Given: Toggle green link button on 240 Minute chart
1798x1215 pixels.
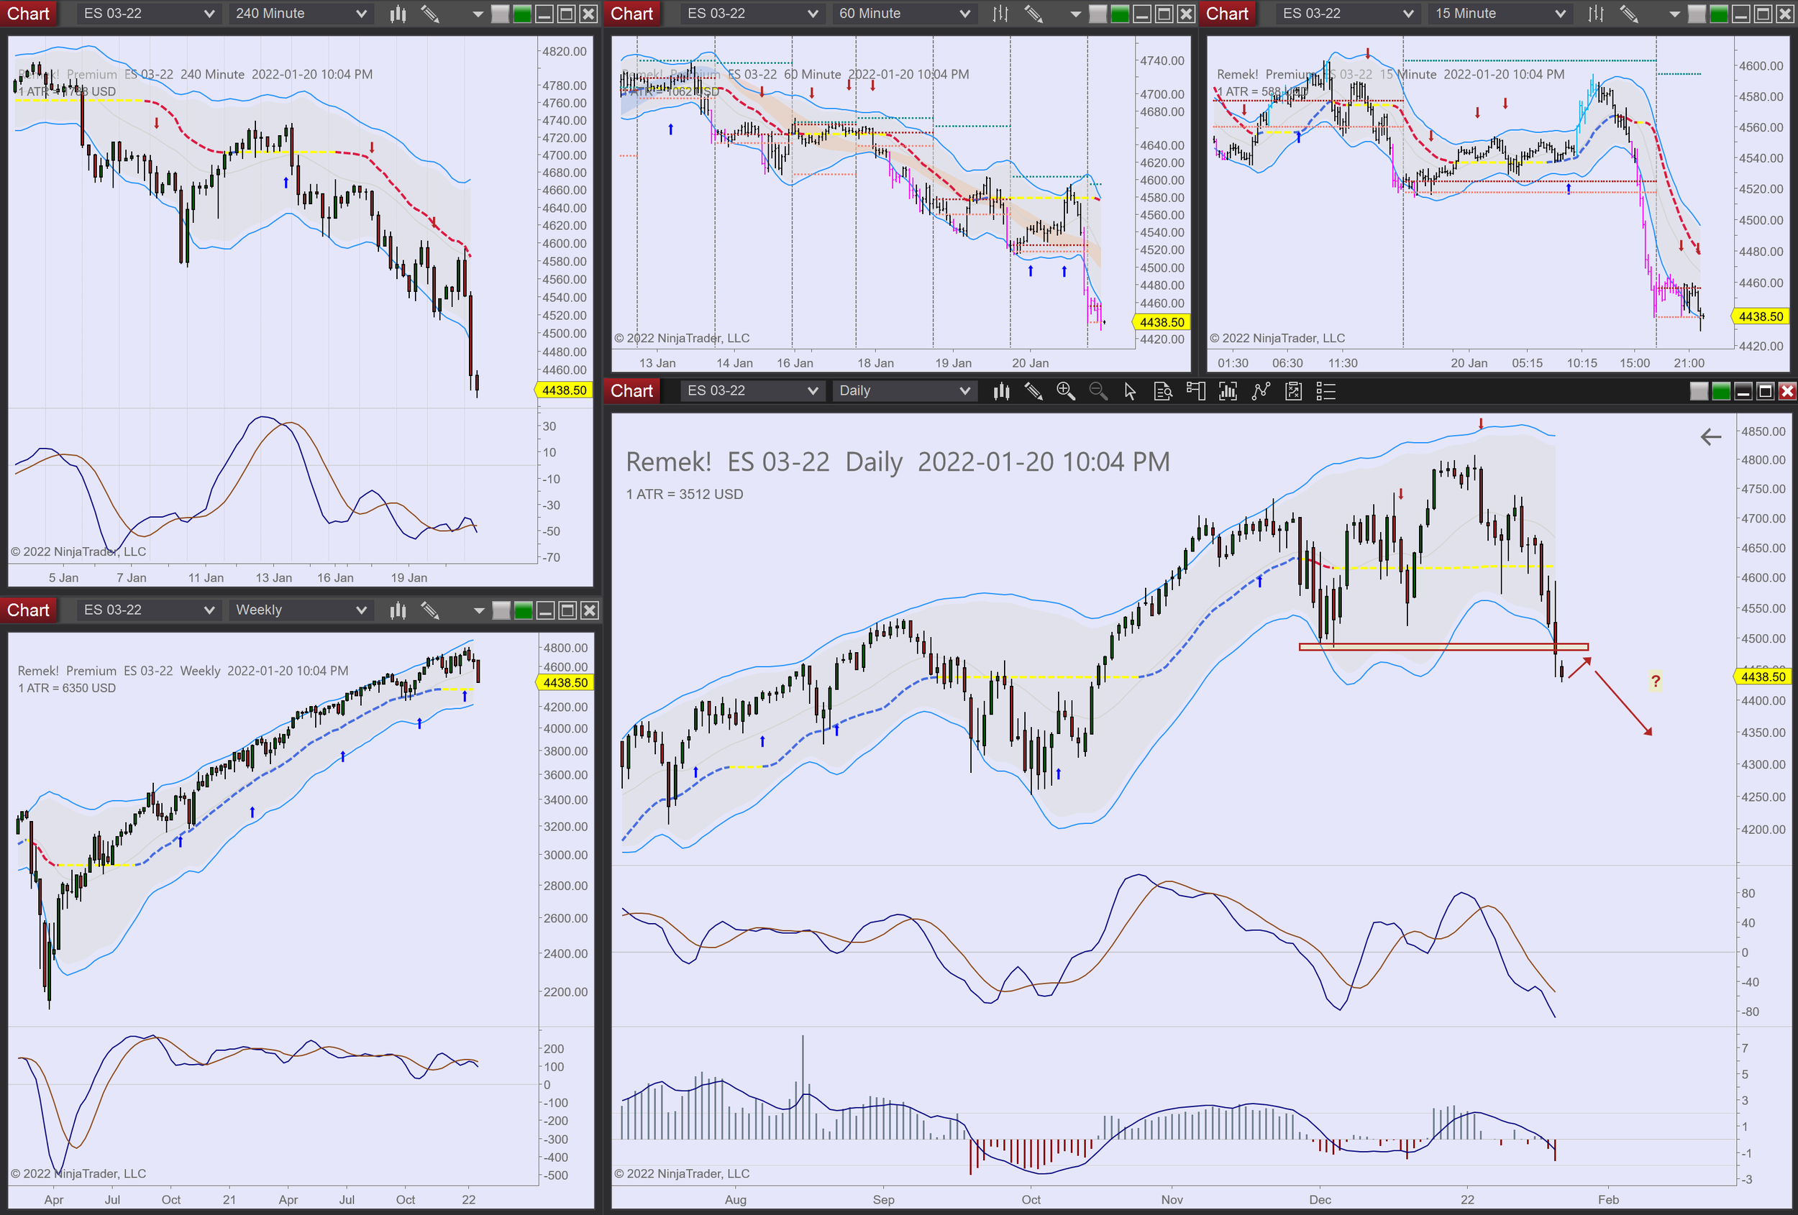Looking at the screenshot, I should (x=522, y=14).
